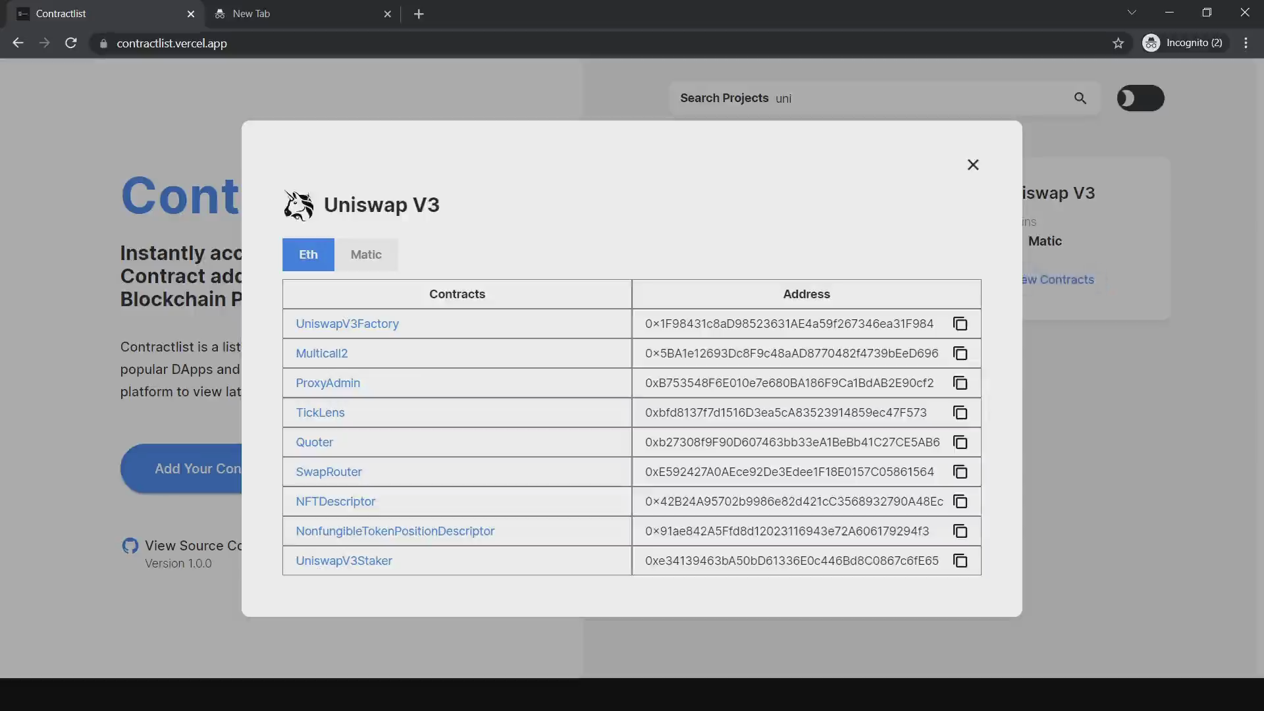Viewport: 1264px width, 711px height.
Task: Open a new browser tab
Action: pos(419,14)
